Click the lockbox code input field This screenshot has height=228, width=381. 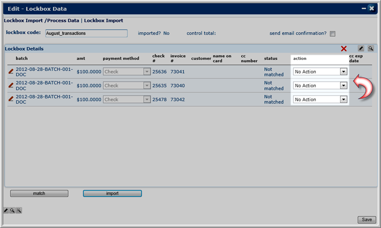coord(86,33)
